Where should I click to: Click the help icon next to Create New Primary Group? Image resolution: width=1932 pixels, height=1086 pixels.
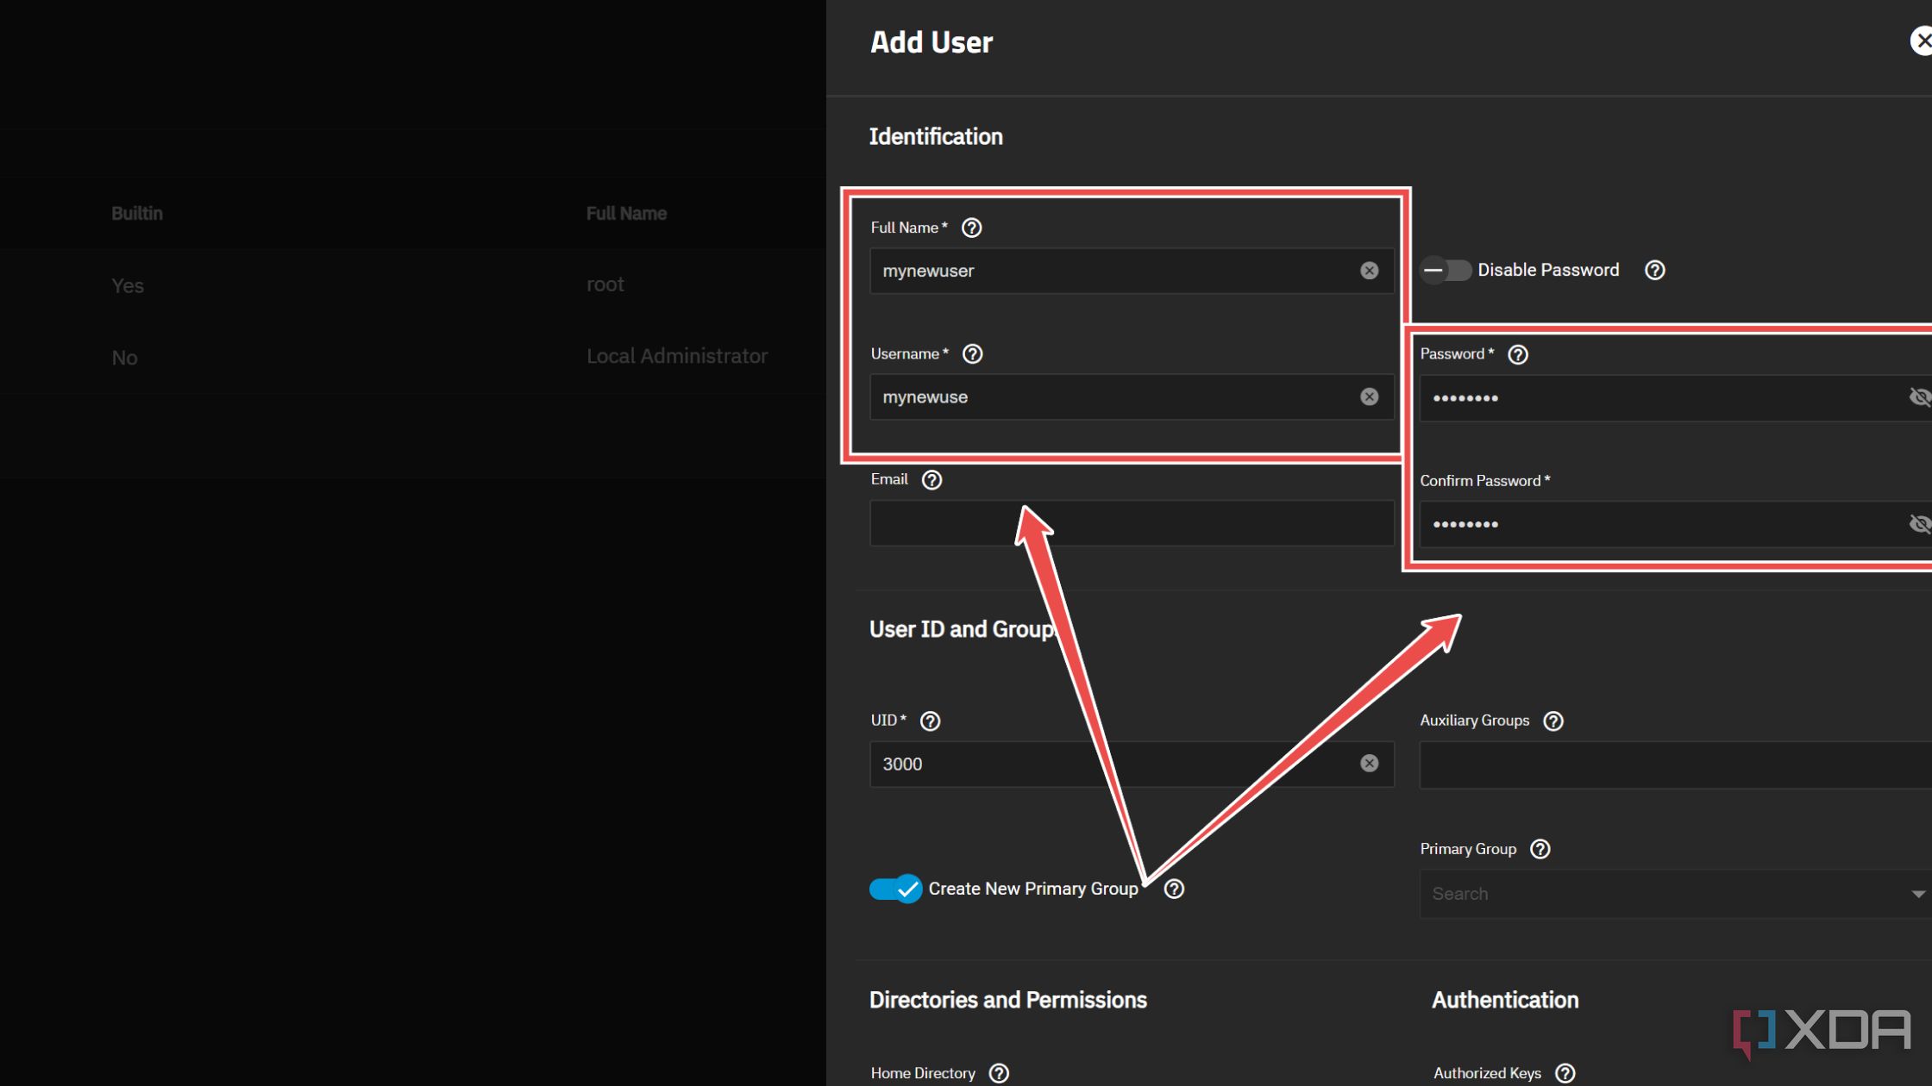1171,889
